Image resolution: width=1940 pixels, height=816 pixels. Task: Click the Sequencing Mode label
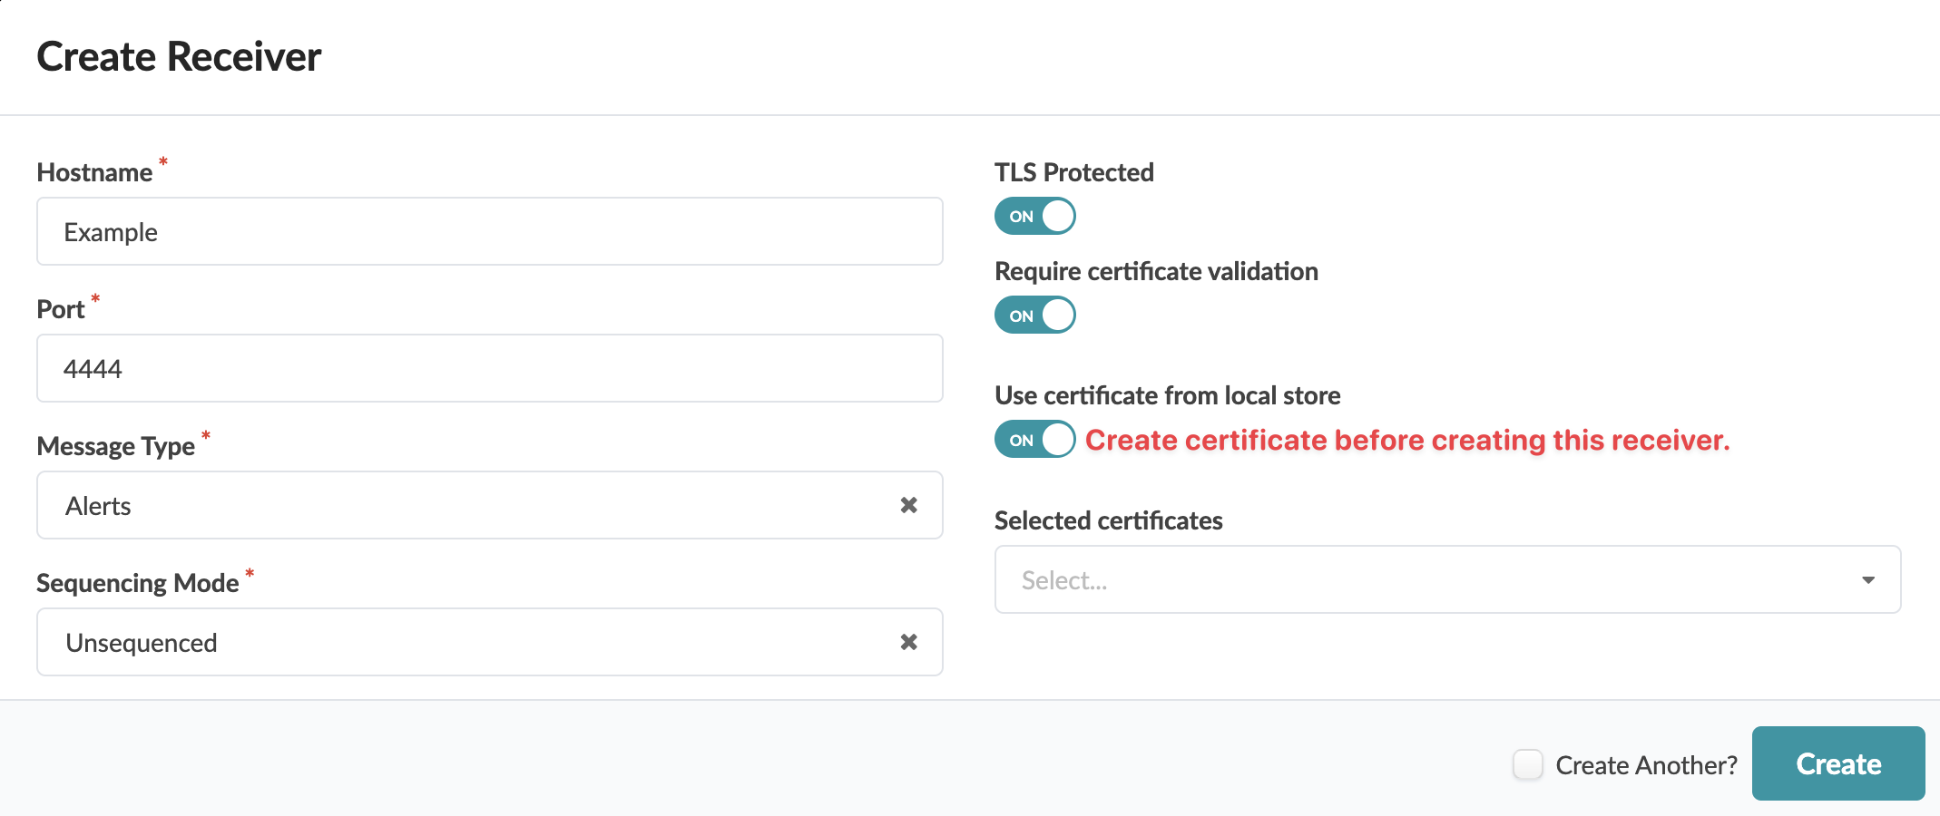(137, 583)
